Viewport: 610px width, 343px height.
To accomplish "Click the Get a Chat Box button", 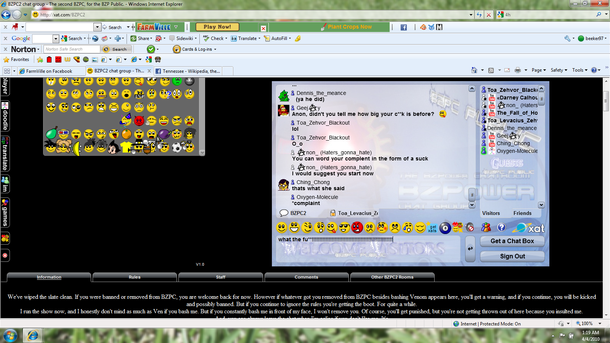I will coord(512,241).
